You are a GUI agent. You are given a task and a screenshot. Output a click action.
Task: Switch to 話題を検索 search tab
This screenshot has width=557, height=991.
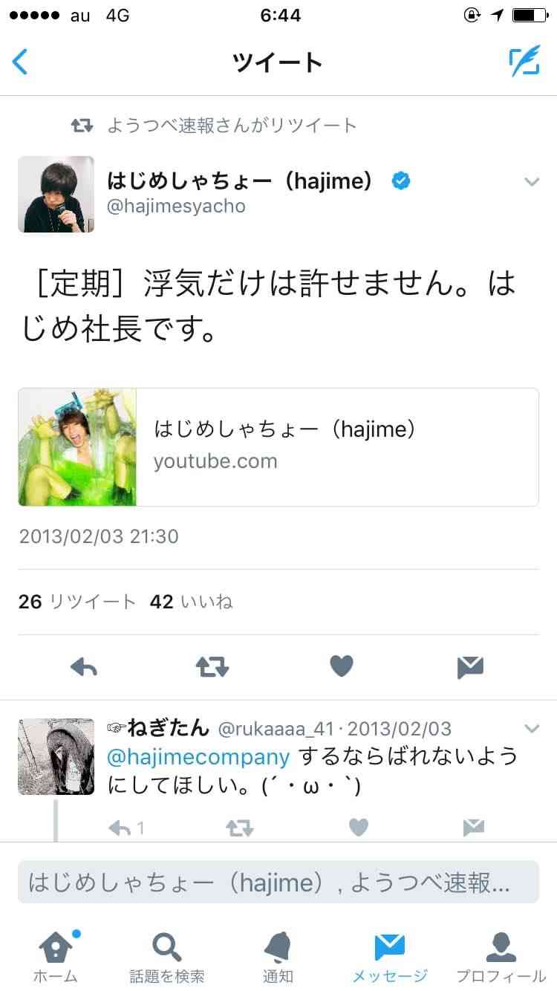pyautogui.click(x=167, y=955)
